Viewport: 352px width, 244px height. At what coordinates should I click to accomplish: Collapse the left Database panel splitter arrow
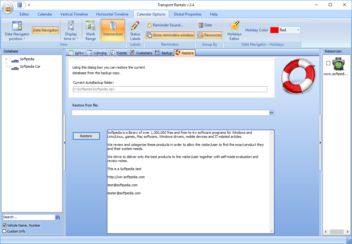65,143
